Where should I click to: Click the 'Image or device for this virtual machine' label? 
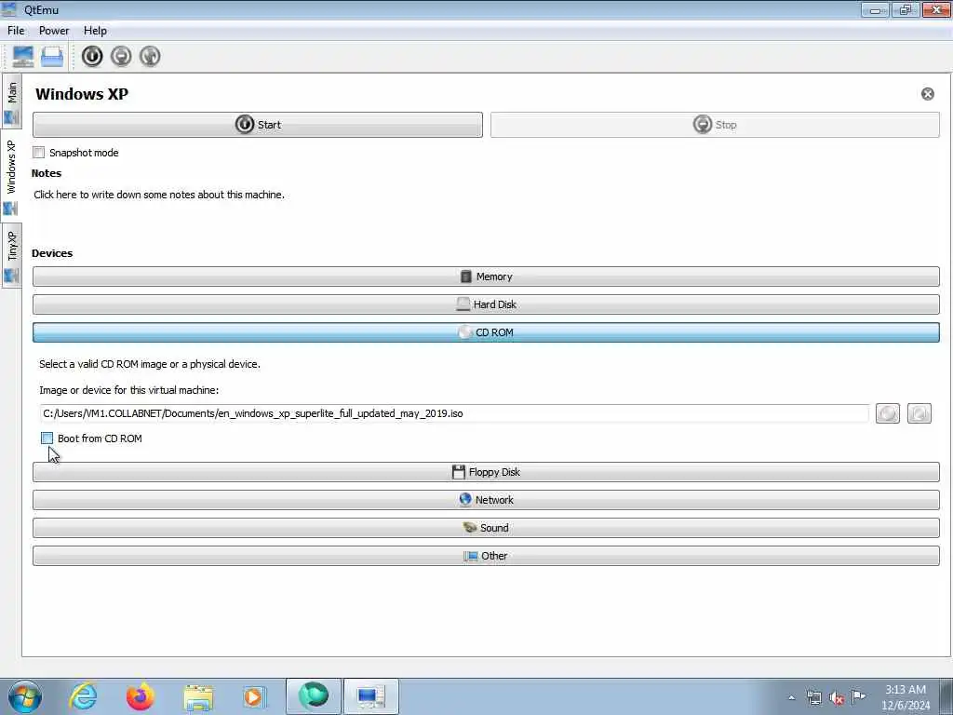128,390
